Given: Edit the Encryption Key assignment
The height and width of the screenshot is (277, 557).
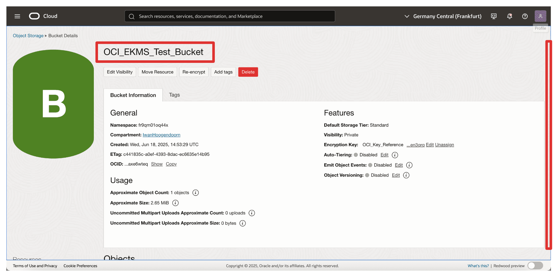Looking at the screenshot, I should click(x=430, y=145).
